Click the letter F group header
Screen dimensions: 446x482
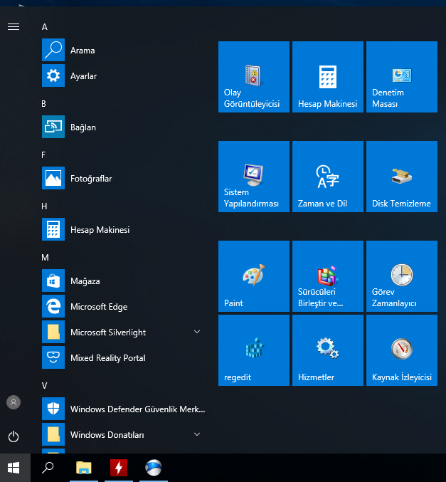click(43, 155)
